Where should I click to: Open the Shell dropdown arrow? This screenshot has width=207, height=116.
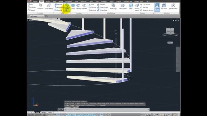pos(131,10)
